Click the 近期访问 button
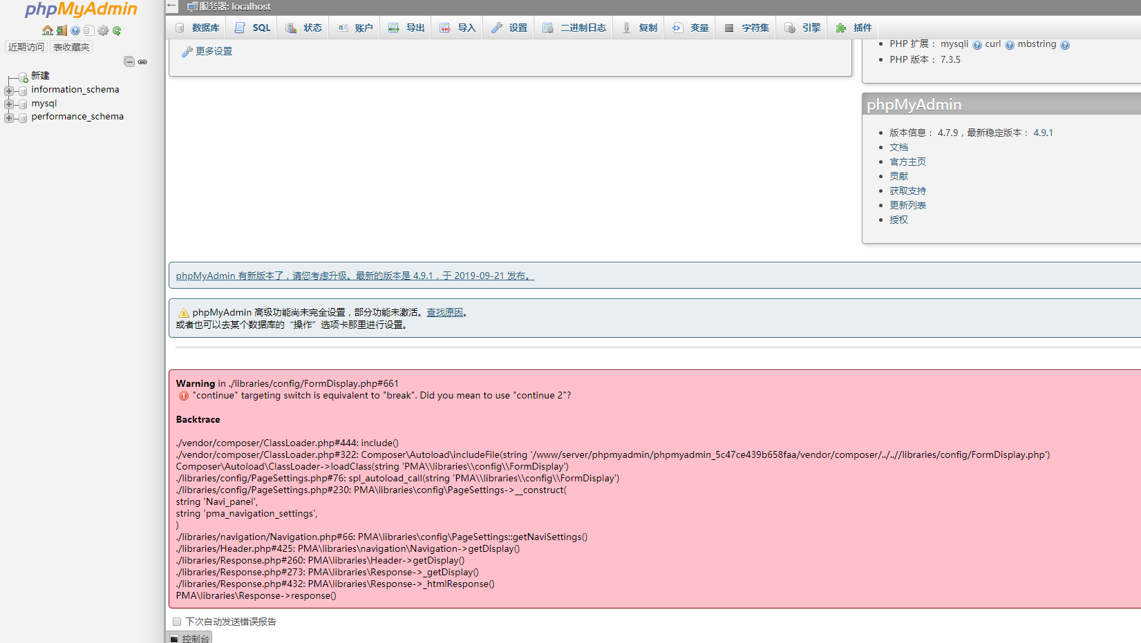Screen dimensions: 1141x643 [x=26, y=47]
